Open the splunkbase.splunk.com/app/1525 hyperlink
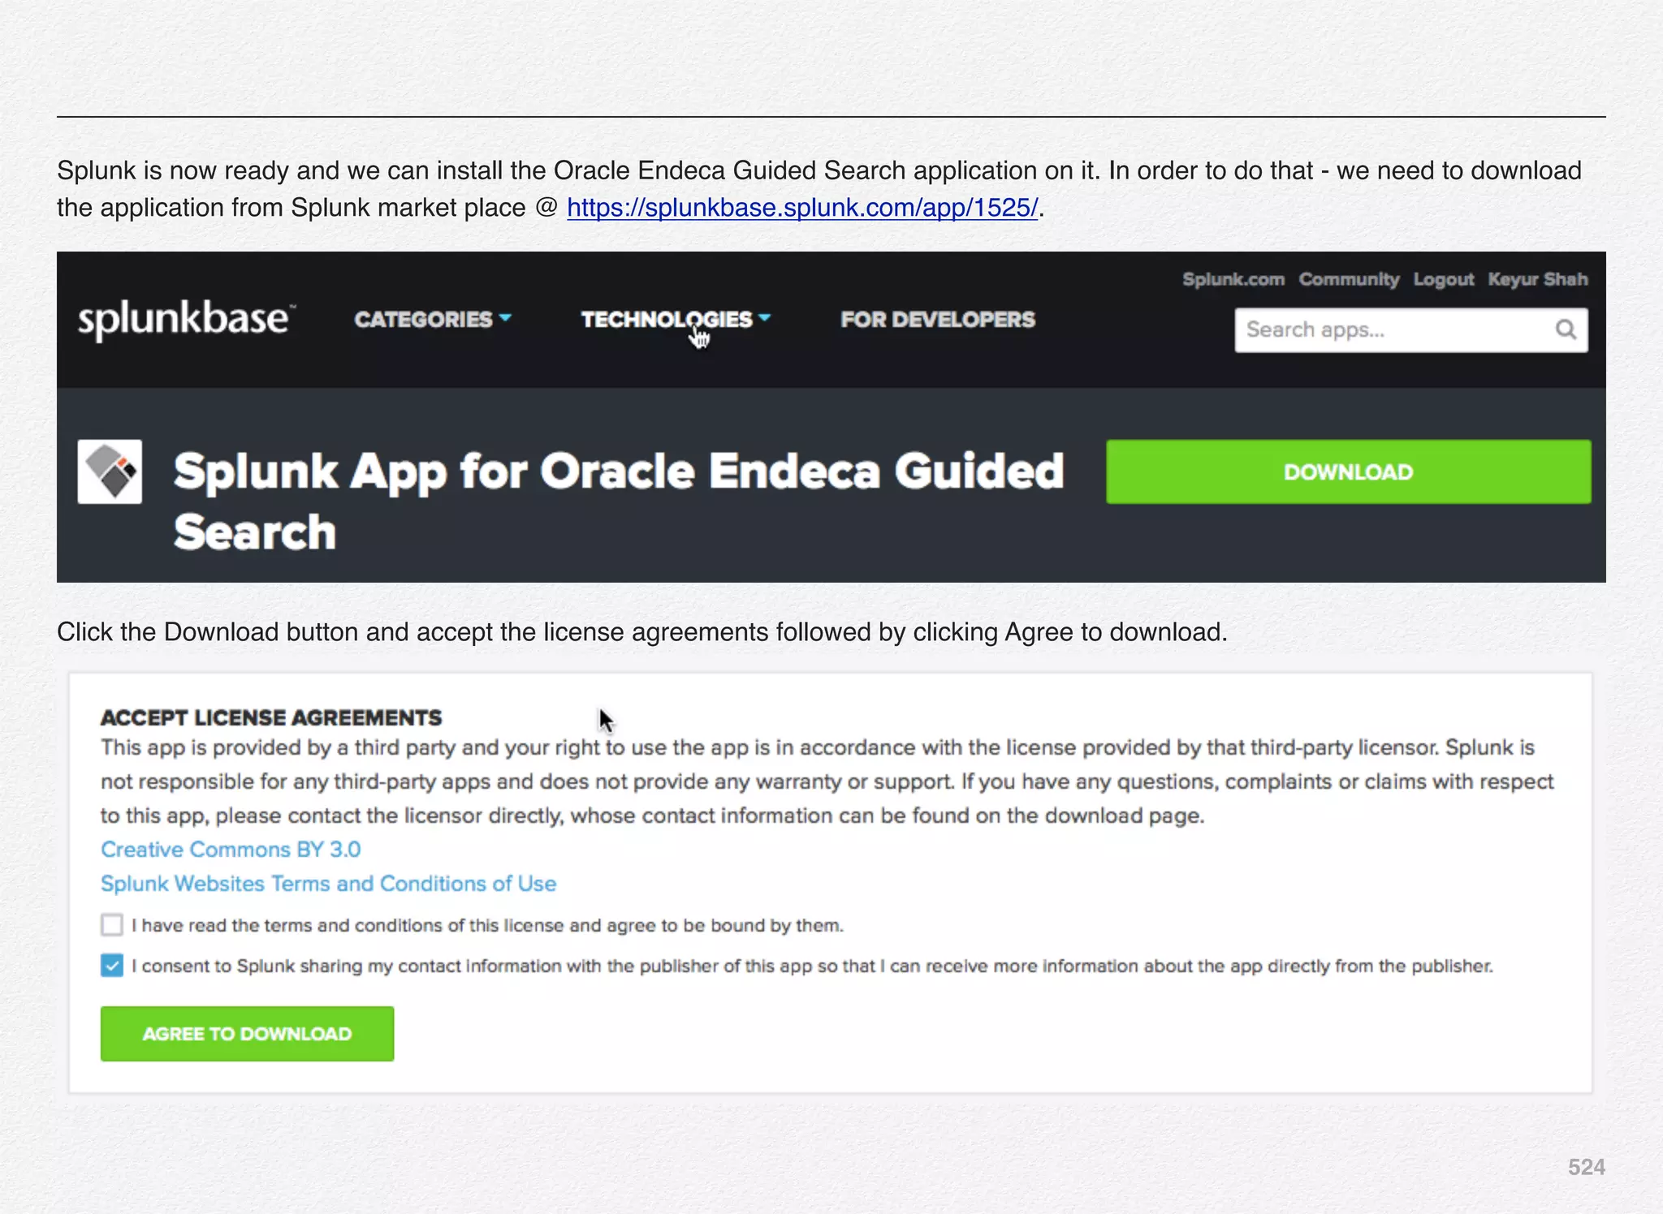Viewport: 1663px width, 1214px height. coord(802,208)
